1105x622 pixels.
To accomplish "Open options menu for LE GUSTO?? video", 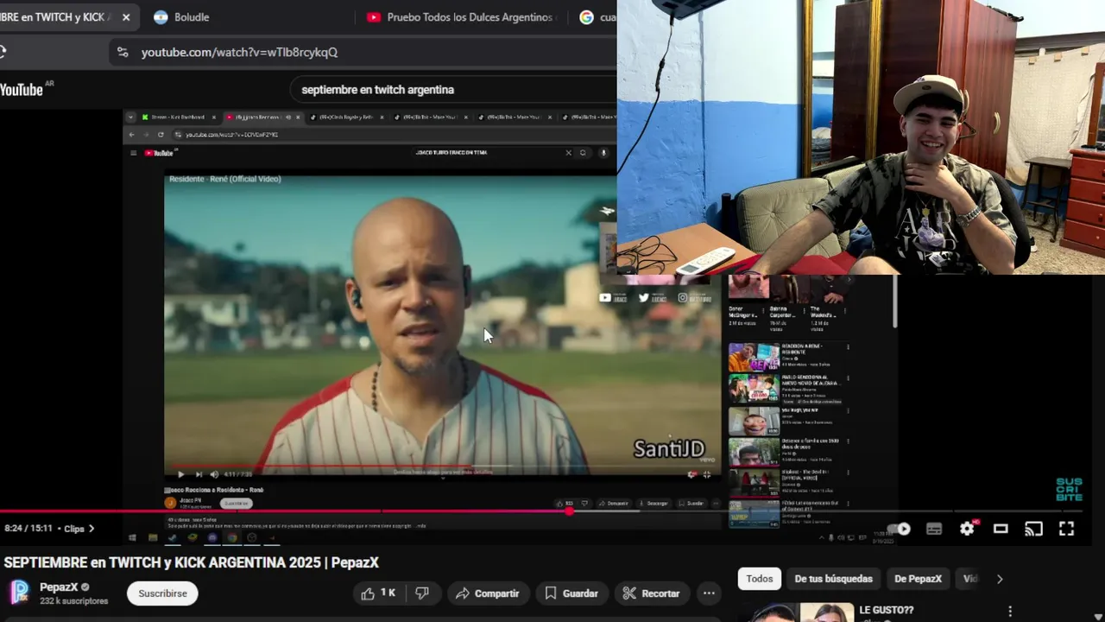I will click(1010, 611).
